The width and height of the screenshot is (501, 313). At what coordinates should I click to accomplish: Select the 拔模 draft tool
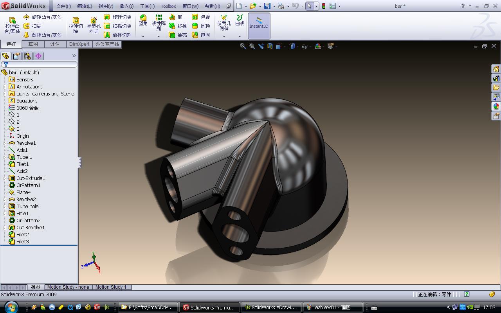tap(178, 26)
